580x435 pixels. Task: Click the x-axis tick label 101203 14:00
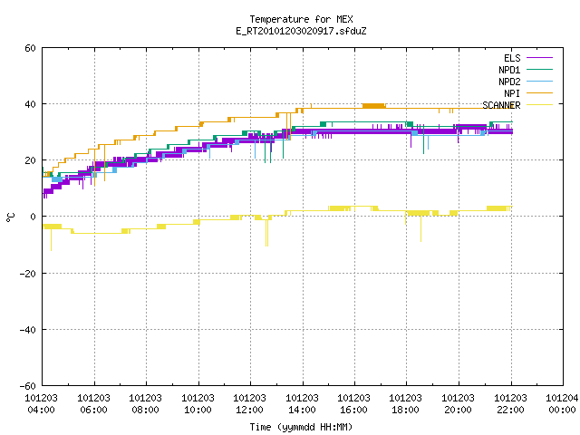tap(302, 404)
